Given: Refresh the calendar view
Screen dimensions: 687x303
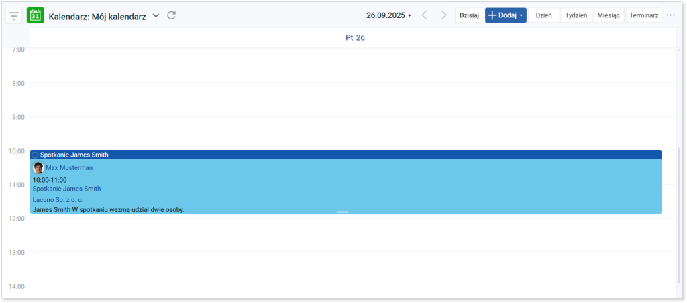Looking at the screenshot, I should [x=172, y=15].
